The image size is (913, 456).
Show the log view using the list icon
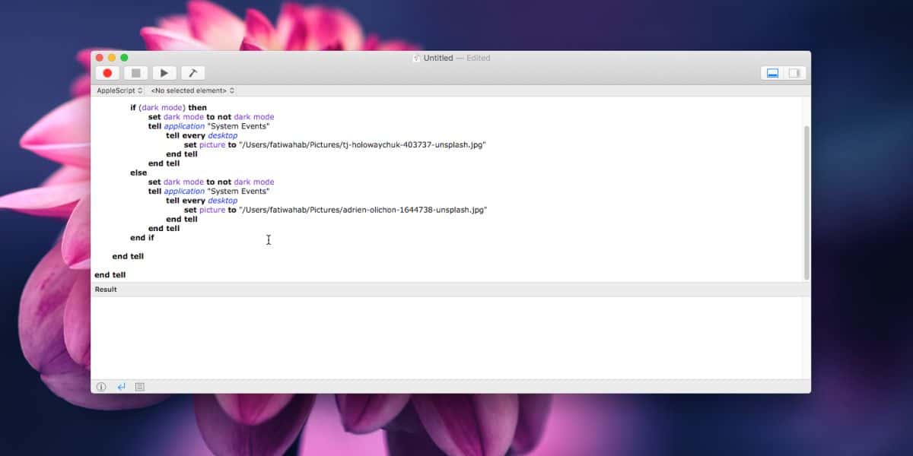click(x=140, y=387)
